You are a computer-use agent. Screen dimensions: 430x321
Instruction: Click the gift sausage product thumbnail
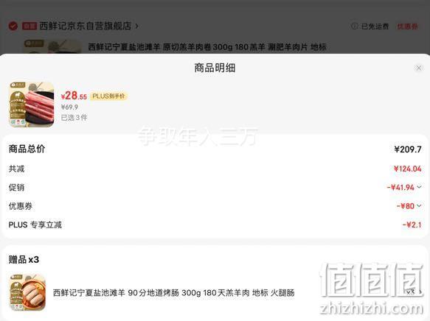point(27,292)
